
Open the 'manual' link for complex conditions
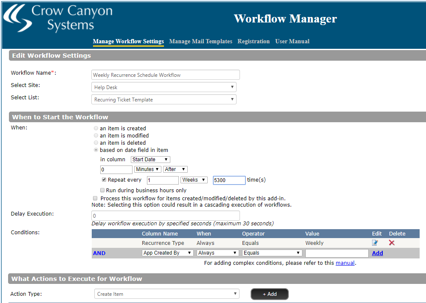[345, 263]
